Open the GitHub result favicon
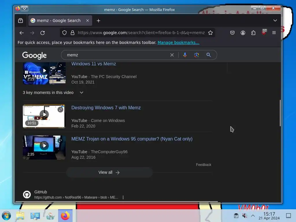The height and width of the screenshot is (222, 296). (27, 195)
